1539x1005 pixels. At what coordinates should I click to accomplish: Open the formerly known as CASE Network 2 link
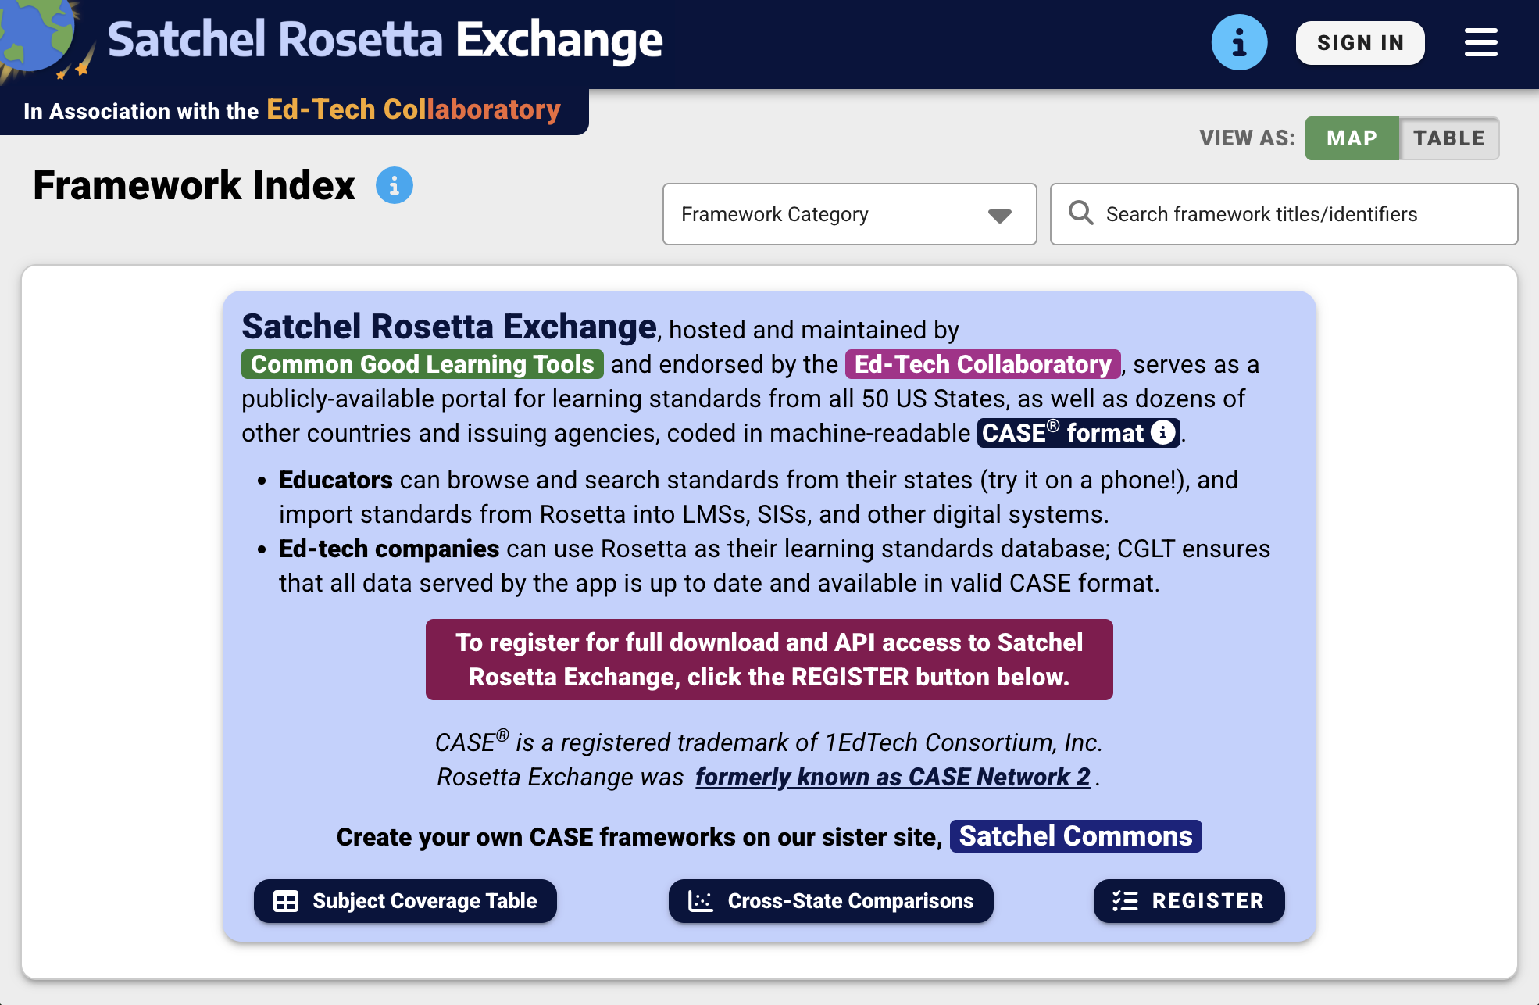[892, 777]
